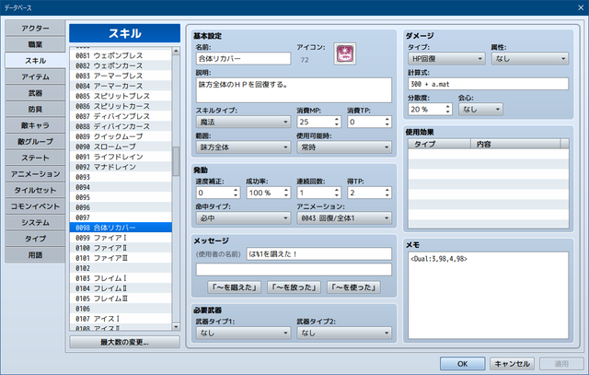The height and width of the screenshot is (375, 589).
Task: Expand the 命中タイプ dropdown
Action: (x=243, y=217)
